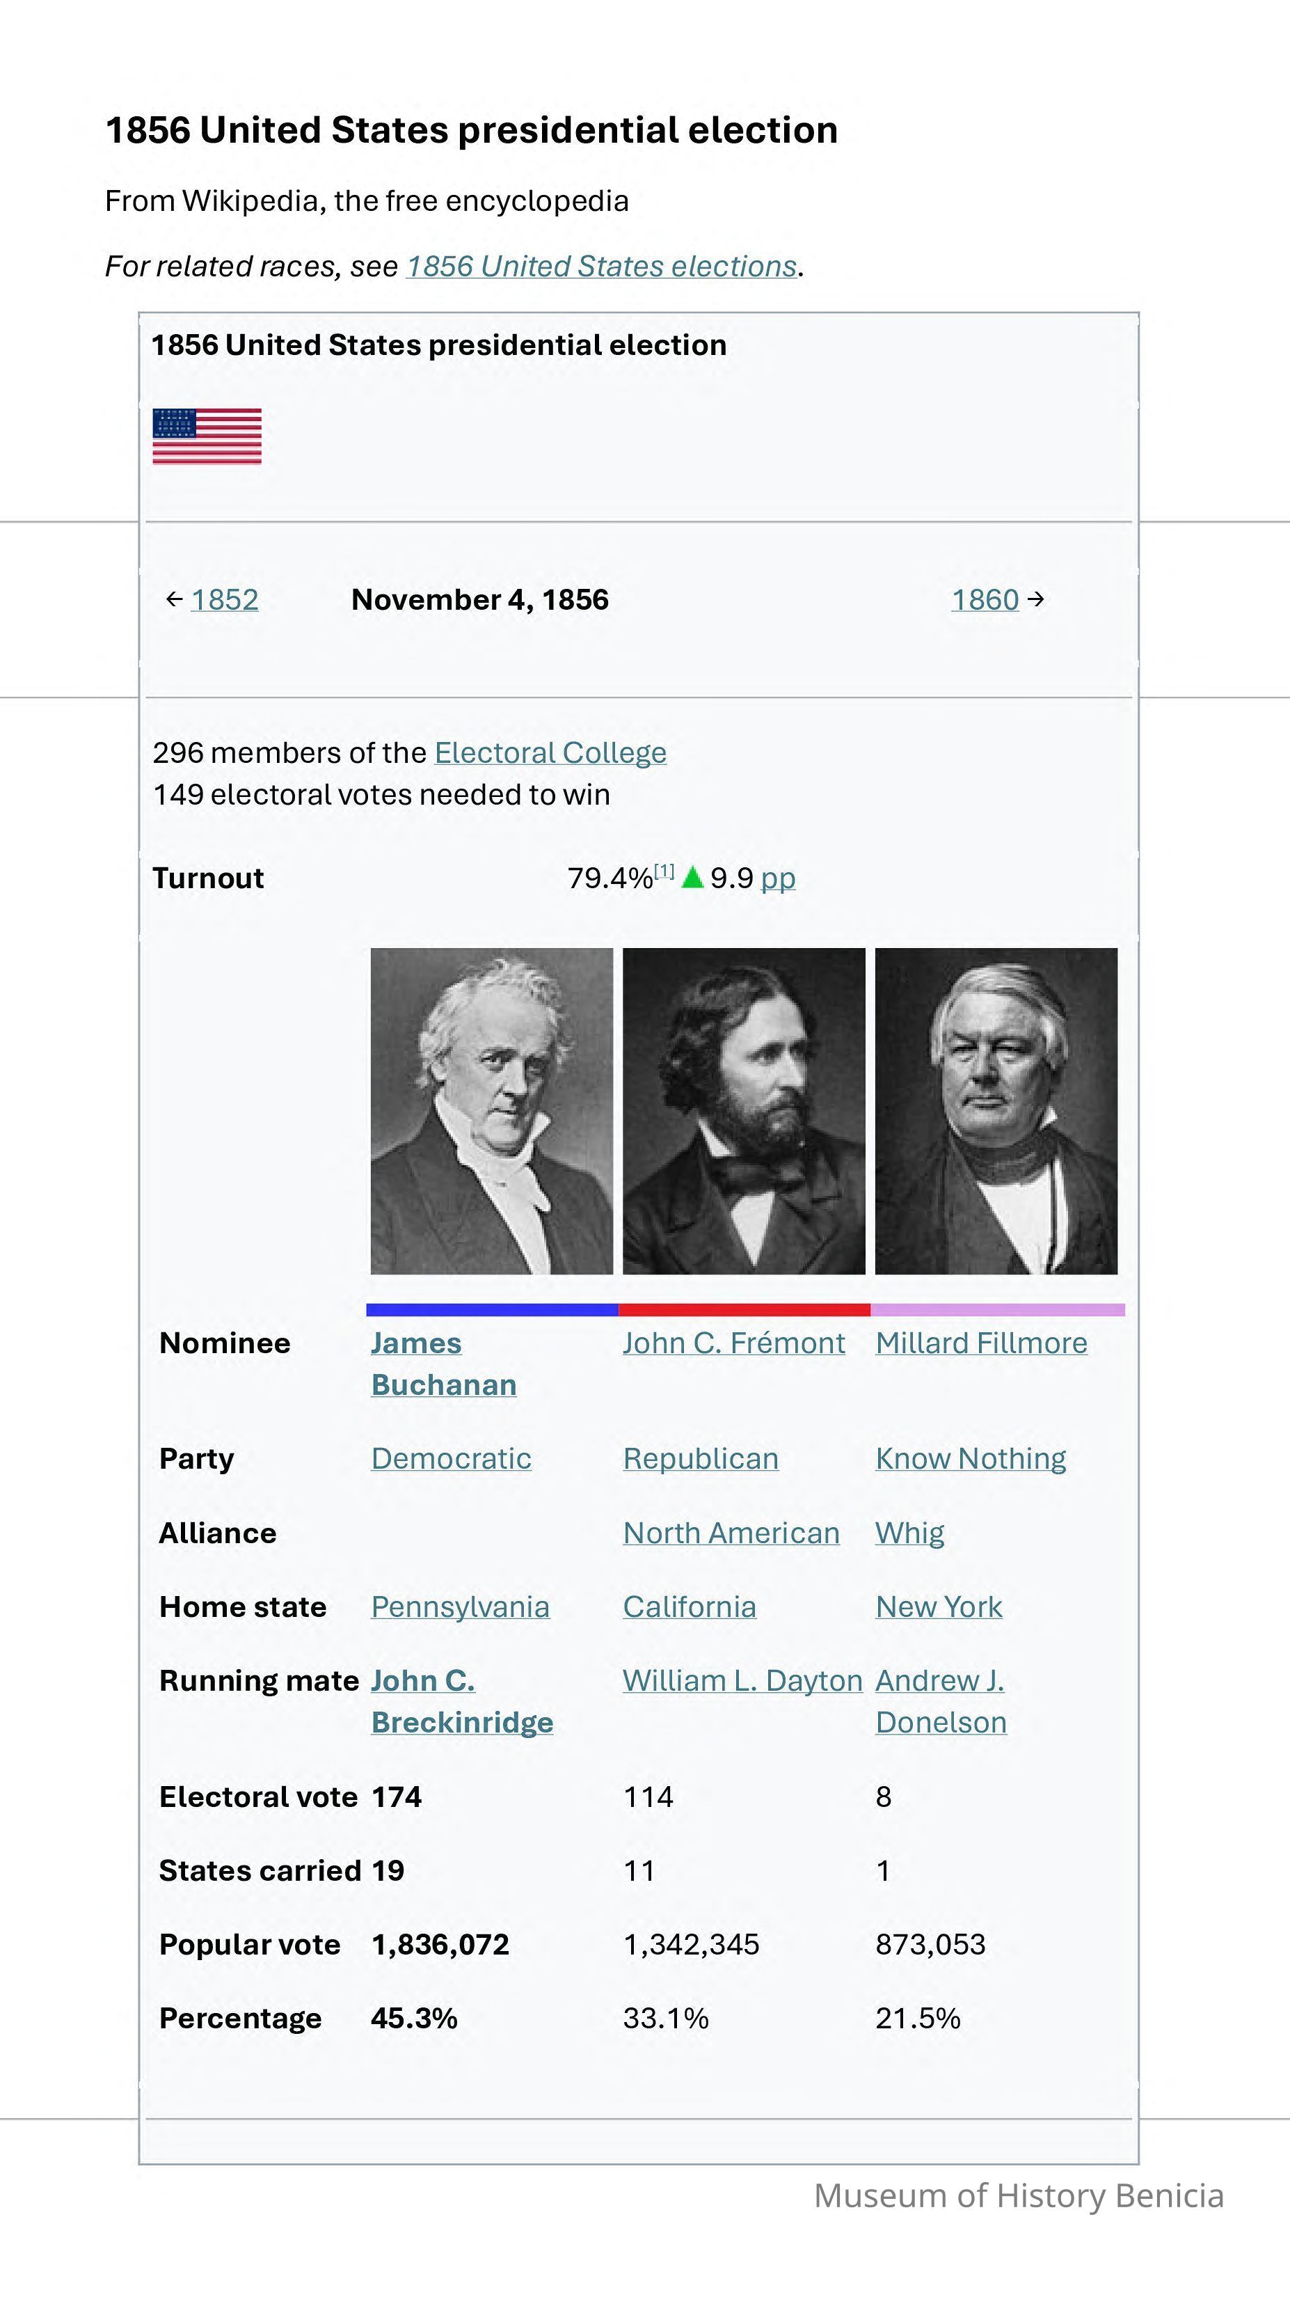1290x2297 pixels.
Task: Visit the Pennsylvania home state link
Action: (x=460, y=1607)
